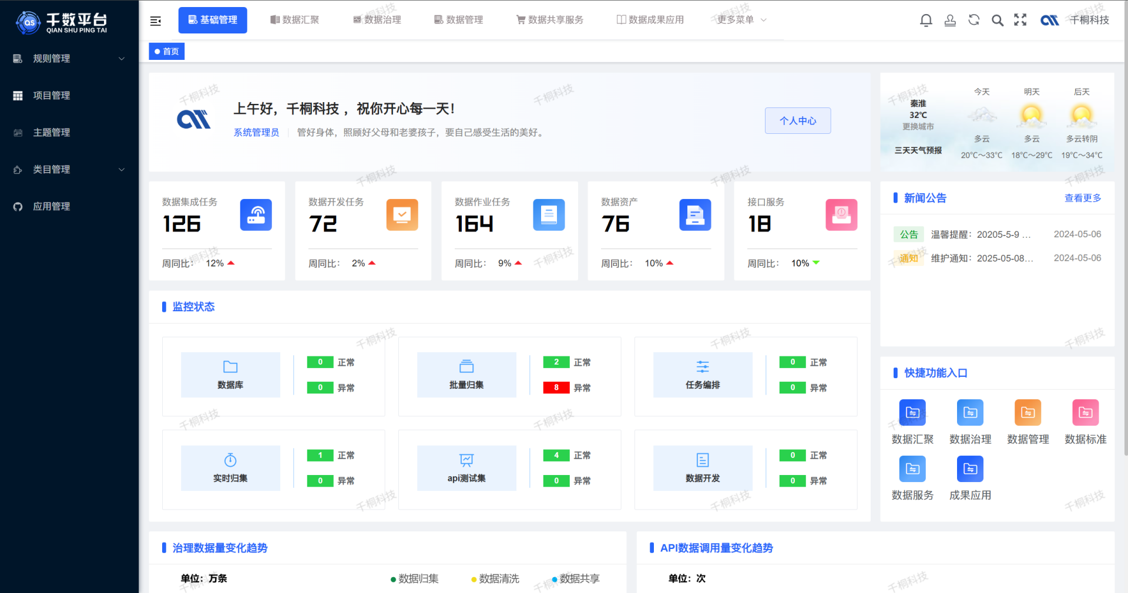Open 项目管理 in the sidebar
Image resolution: width=1128 pixels, height=593 pixels.
tap(69, 96)
